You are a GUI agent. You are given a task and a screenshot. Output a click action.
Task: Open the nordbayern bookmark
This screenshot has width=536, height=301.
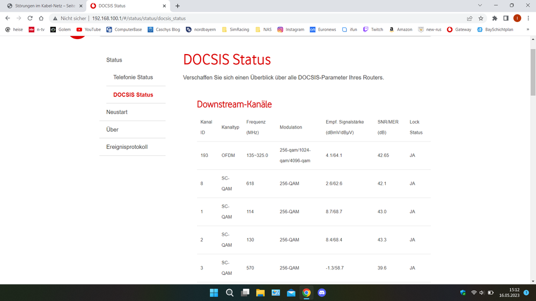(x=201, y=29)
